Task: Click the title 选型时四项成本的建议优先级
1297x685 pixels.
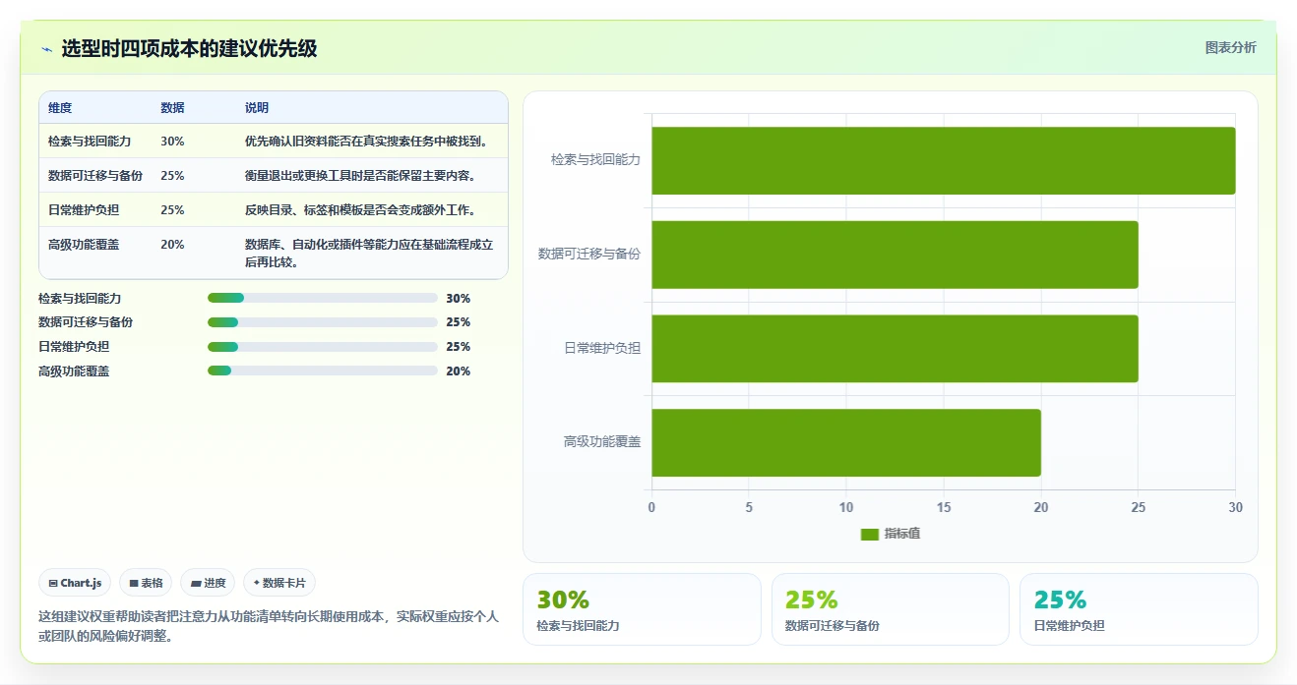Action: 189,48
